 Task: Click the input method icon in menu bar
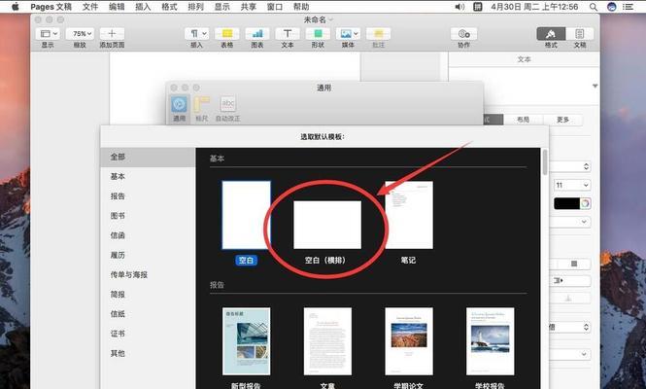point(478,7)
